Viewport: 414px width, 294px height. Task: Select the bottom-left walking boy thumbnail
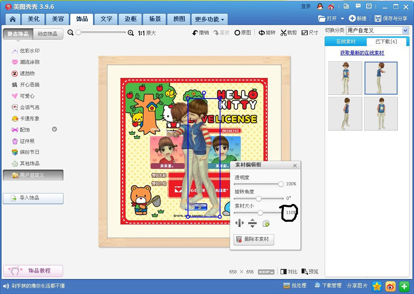pyautogui.click(x=345, y=113)
